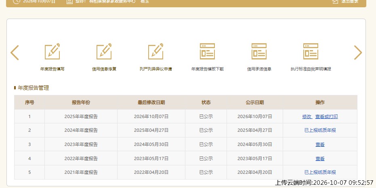Open the 列严列异异议申请 pencil icon
The width and height of the screenshot is (376, 188).
tap(155, 51)
